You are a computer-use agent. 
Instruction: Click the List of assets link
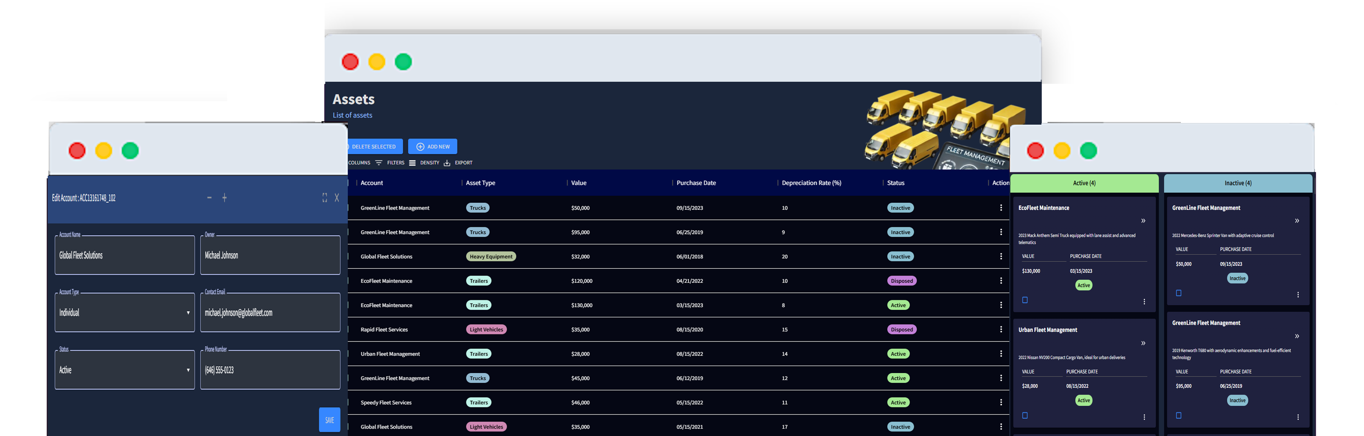352,115
